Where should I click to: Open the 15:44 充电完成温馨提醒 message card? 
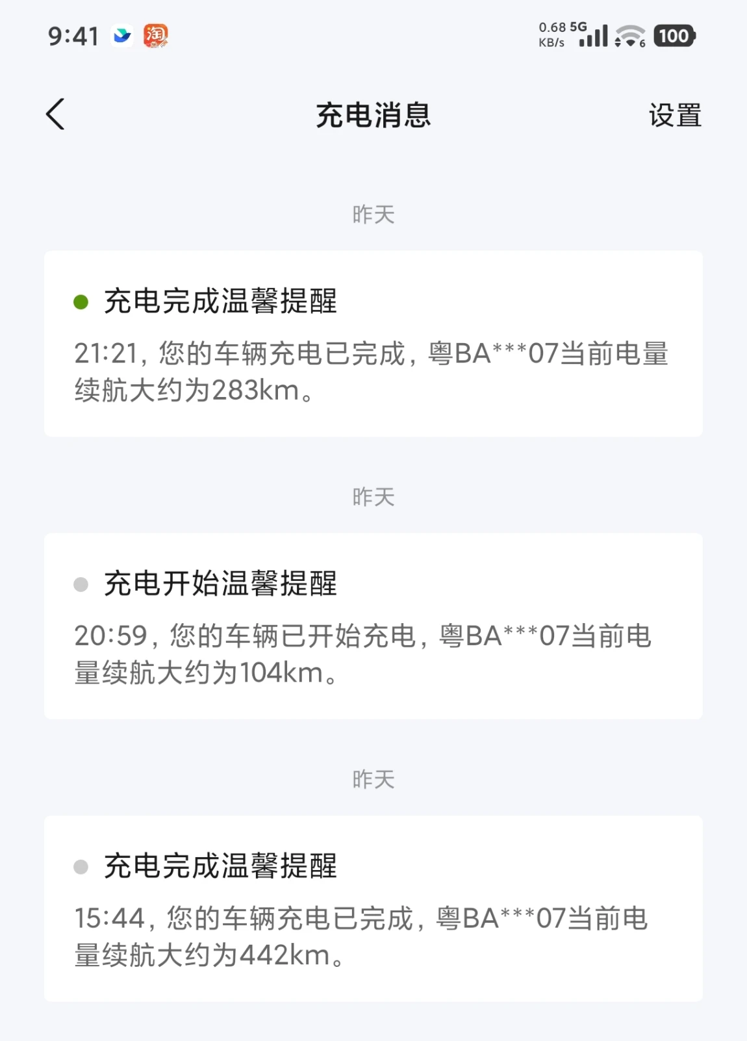click(373, 908)
